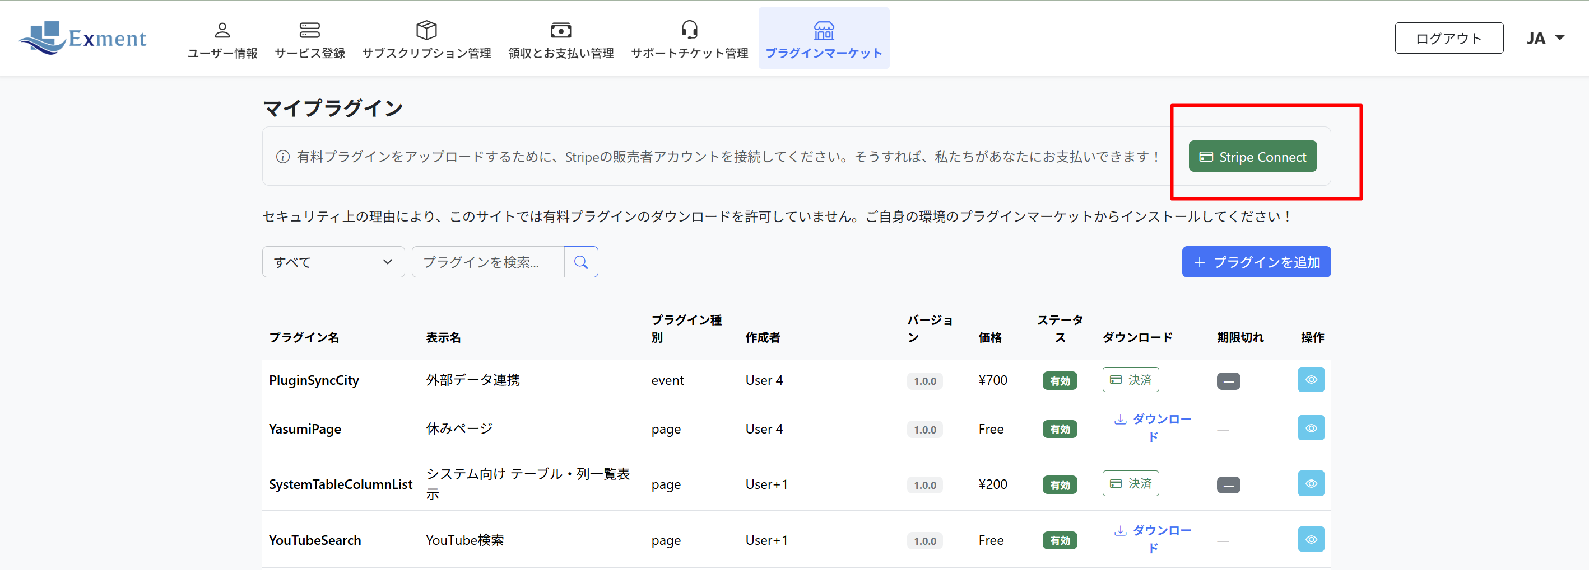View SystemTableColumnList details via eye icon

[1311, 484]
